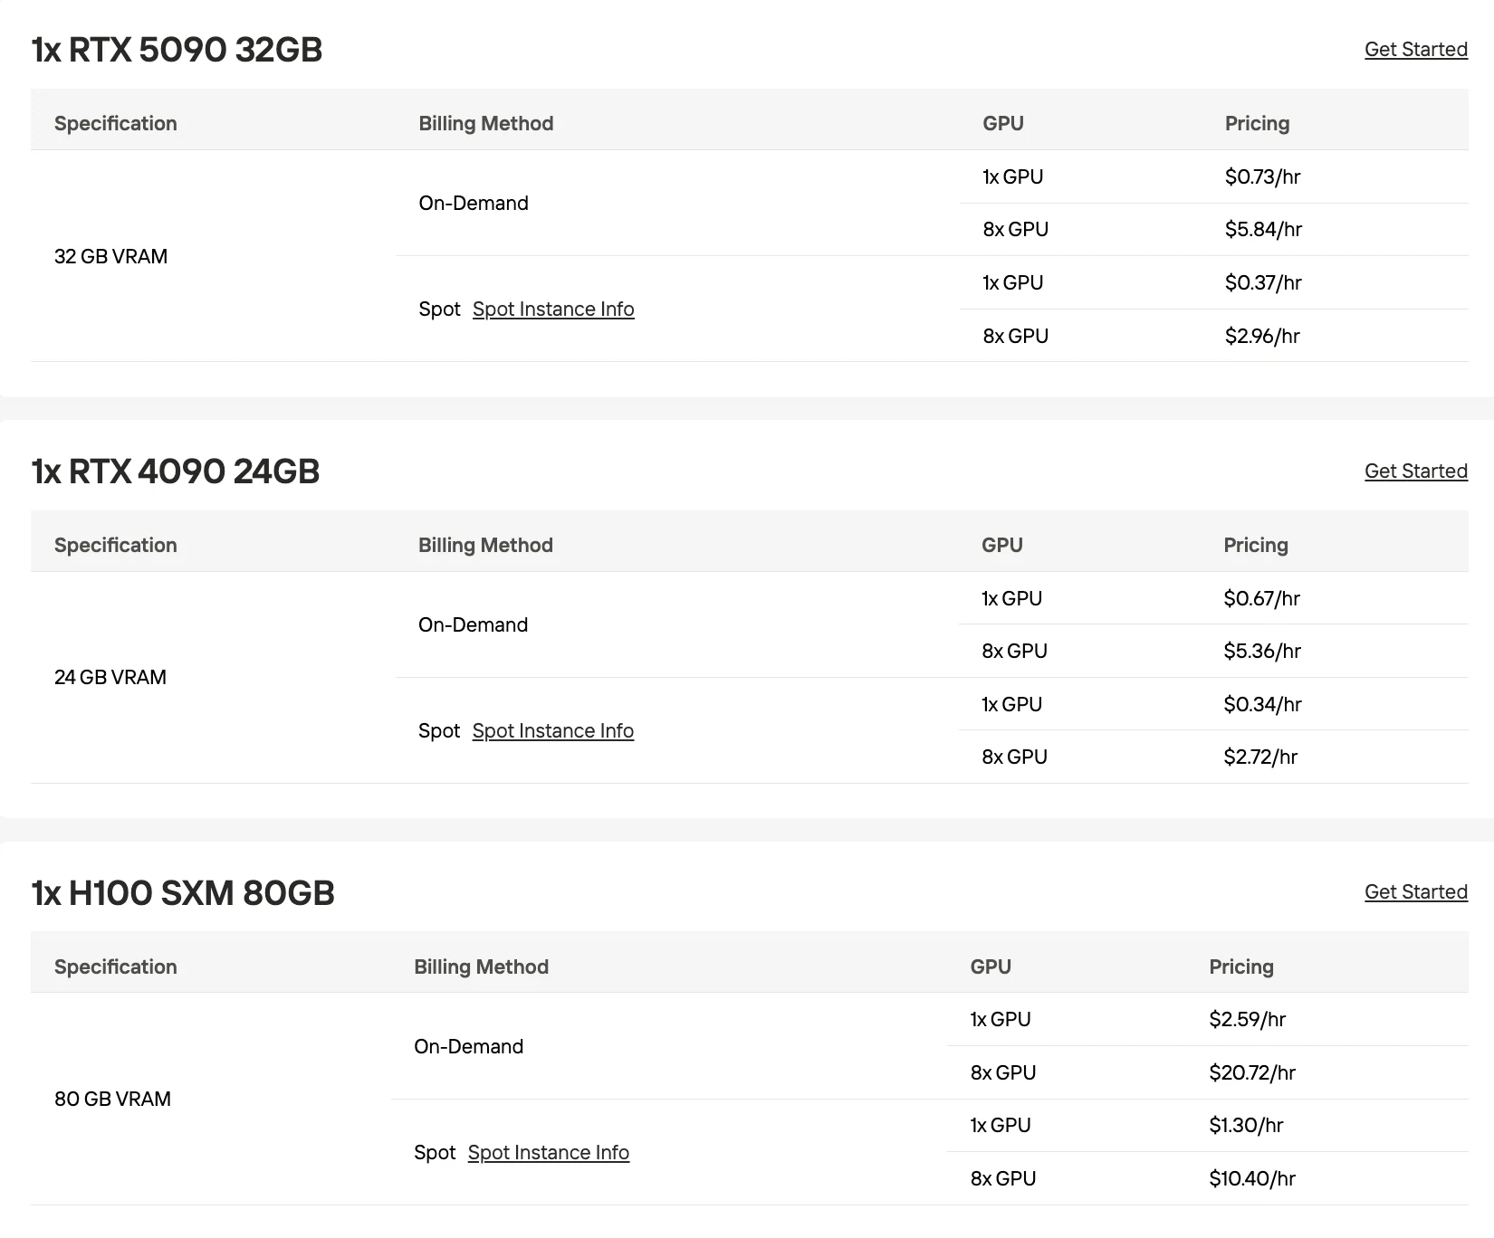Open Spot Instance Info in RTX 4090 table
Image resolution: width=1494 pixels, height=1238 pixels.
(552, 731)
